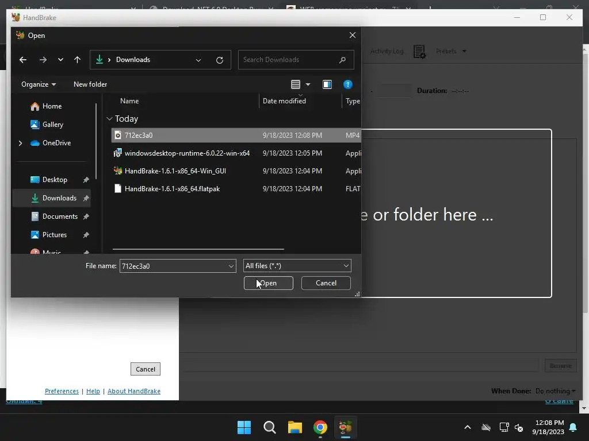Open HandBrake Activity Log
The width and height of the screenshot is (589, 441).
387,51
